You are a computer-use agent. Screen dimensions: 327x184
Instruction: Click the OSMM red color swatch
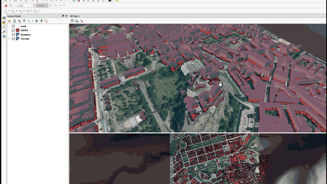(x=18, y=30)
